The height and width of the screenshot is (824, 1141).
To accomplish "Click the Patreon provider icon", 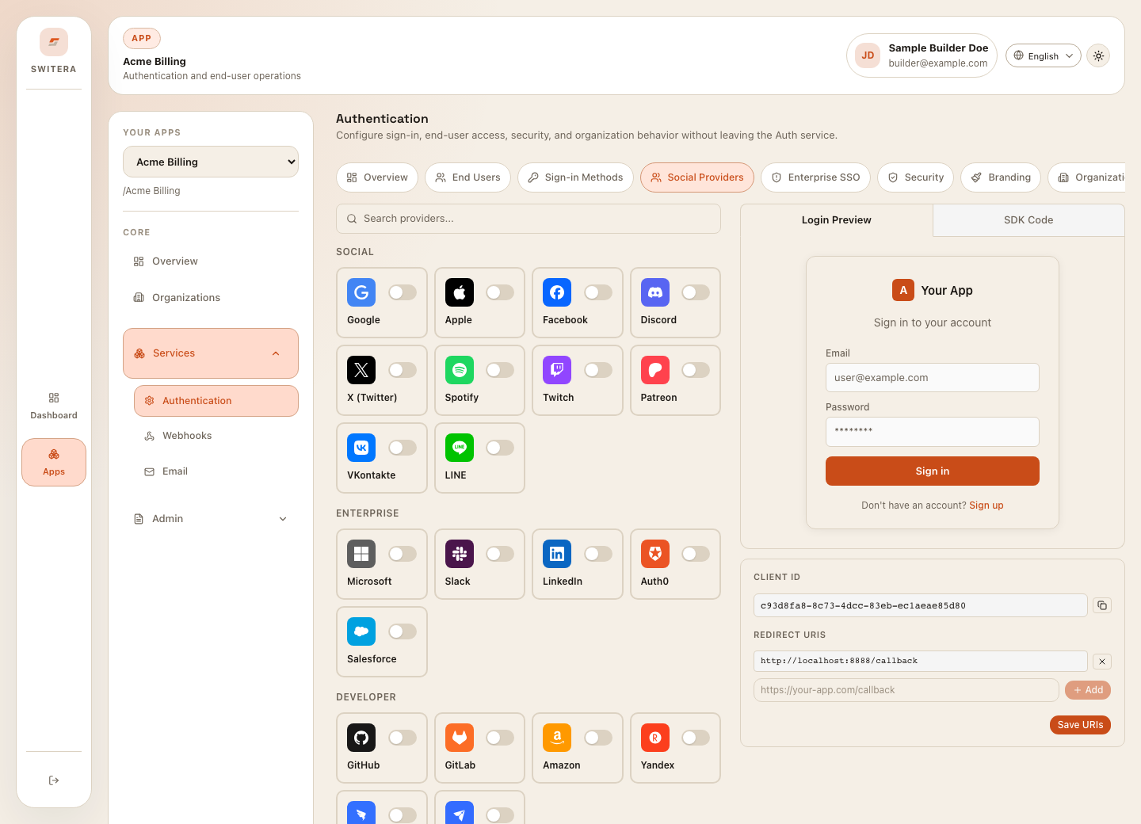I will click(655, 370).
